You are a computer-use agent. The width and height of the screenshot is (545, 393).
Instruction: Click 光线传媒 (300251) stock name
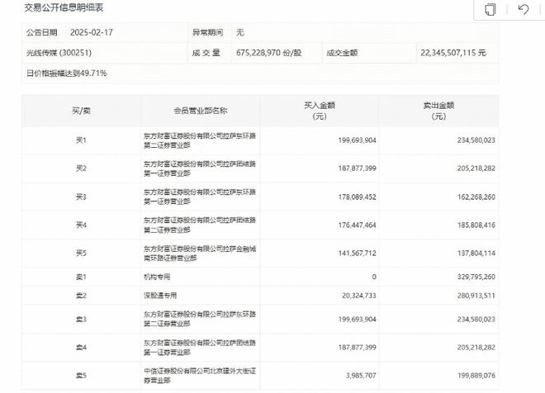point(59,53)
